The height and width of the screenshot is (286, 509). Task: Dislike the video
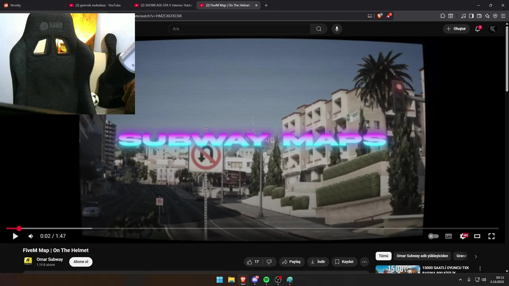point(269,262)
